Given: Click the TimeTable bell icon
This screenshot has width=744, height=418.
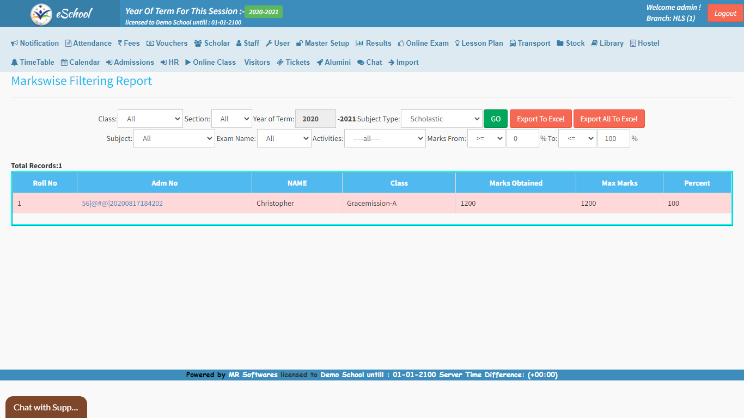Looking at the screenshot, I should point(15,63).
